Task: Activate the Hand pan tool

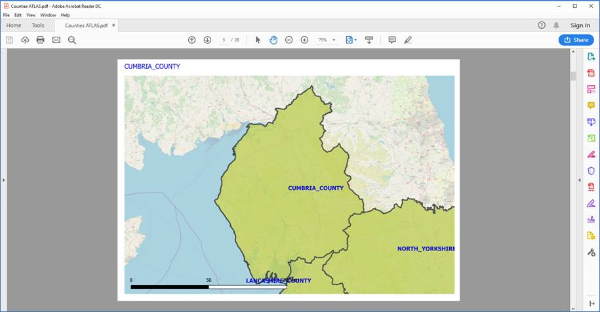Action: pyautogui.click(x=273, y=40)
